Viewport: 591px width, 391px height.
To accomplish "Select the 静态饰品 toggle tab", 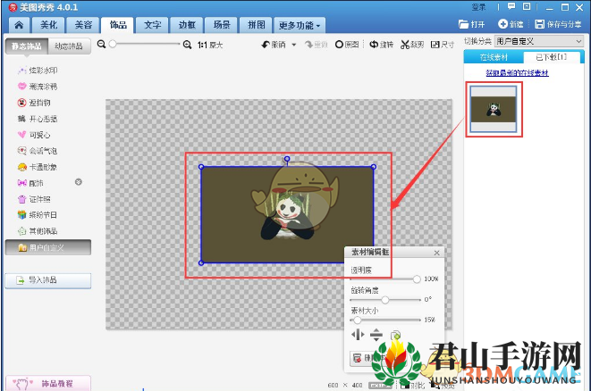I will click(27, 46).
